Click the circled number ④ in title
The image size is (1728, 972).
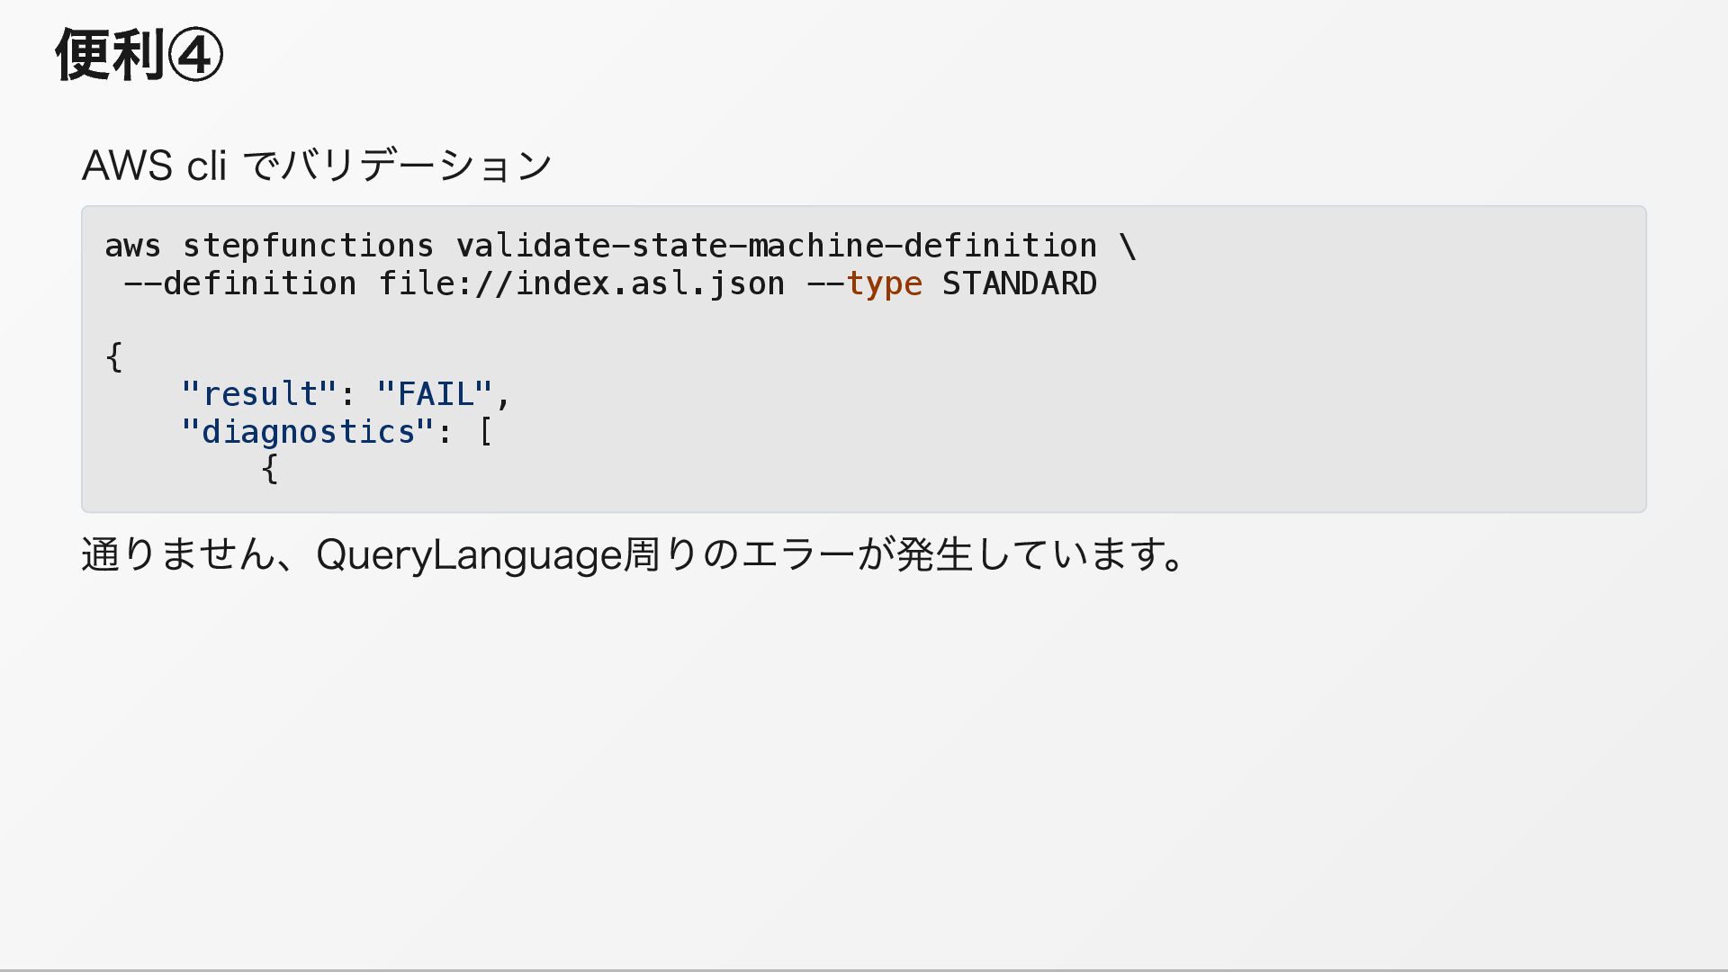195,55
